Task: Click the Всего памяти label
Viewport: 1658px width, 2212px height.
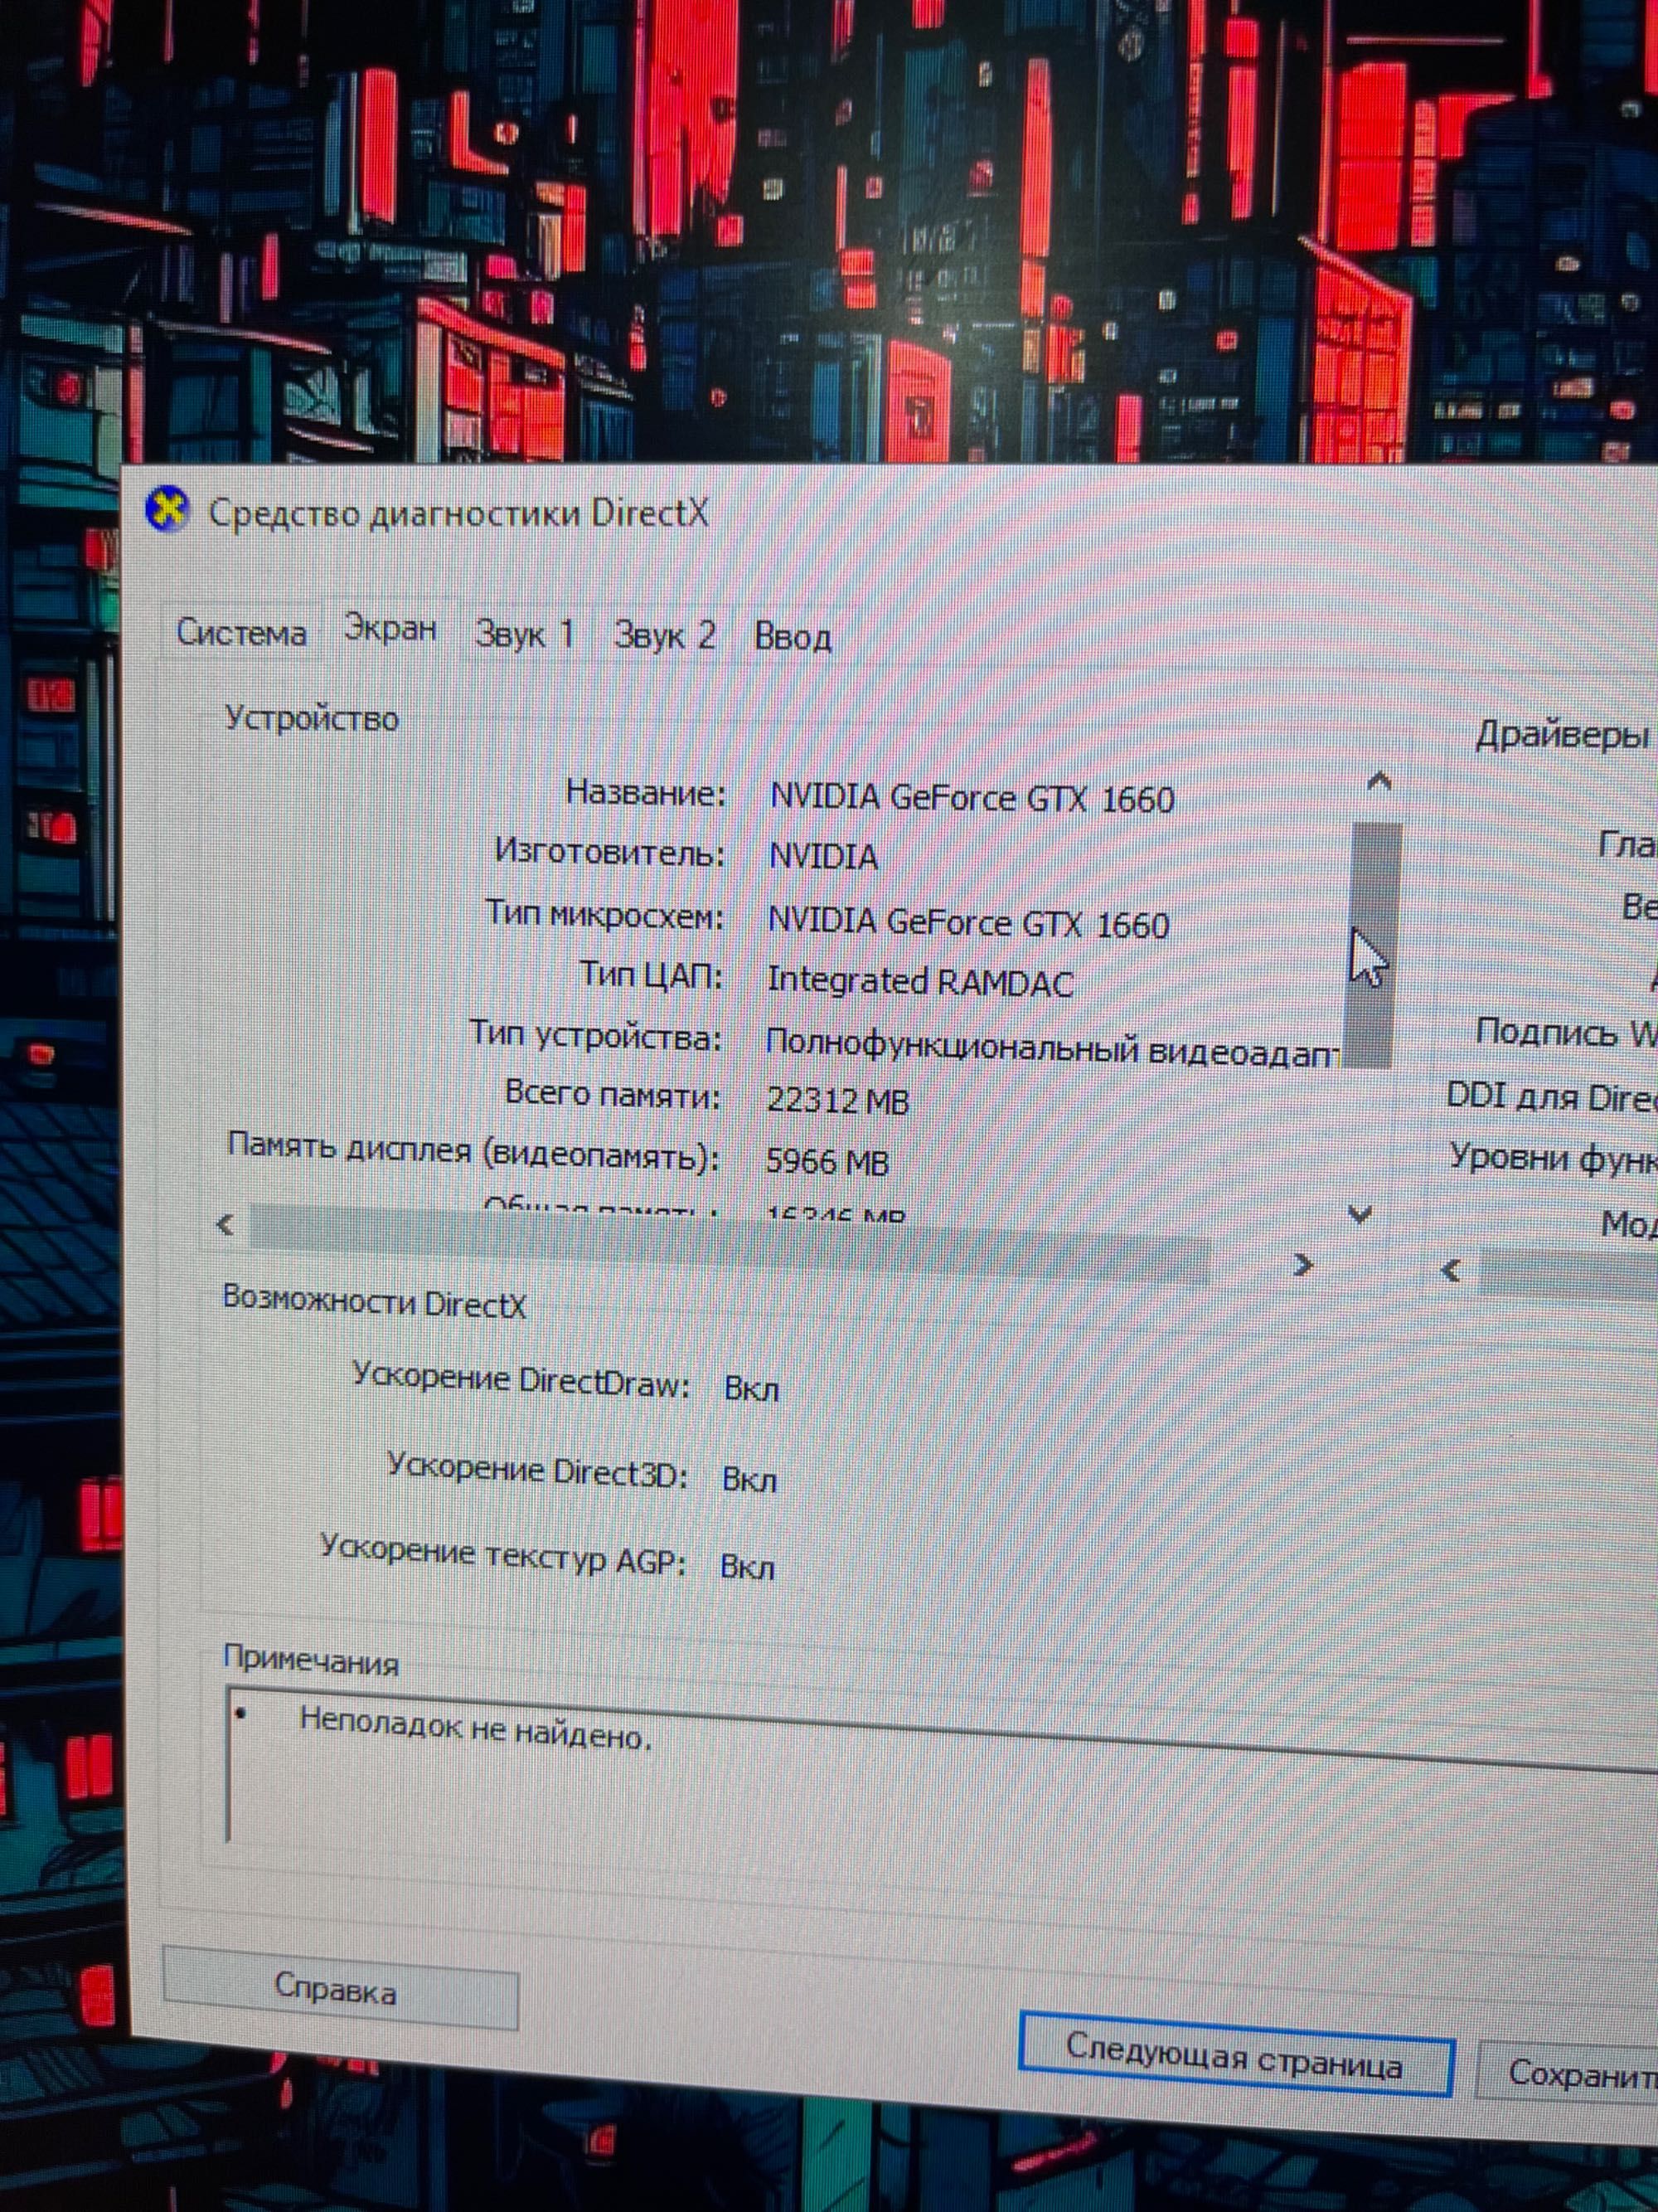Action: [x=612, y=1093]
